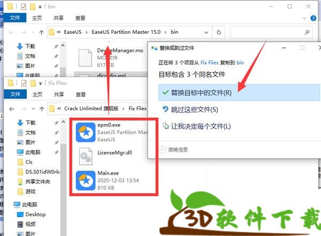This screenshot has height=236, width=321.
Task: Select Main.exe file icon
Action: pyautogui.click(x=86, y=180)
